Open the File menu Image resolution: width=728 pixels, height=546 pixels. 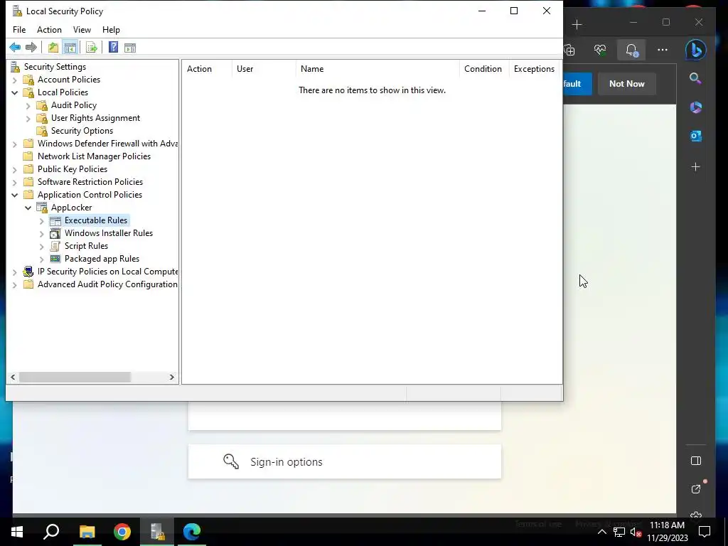19,30
